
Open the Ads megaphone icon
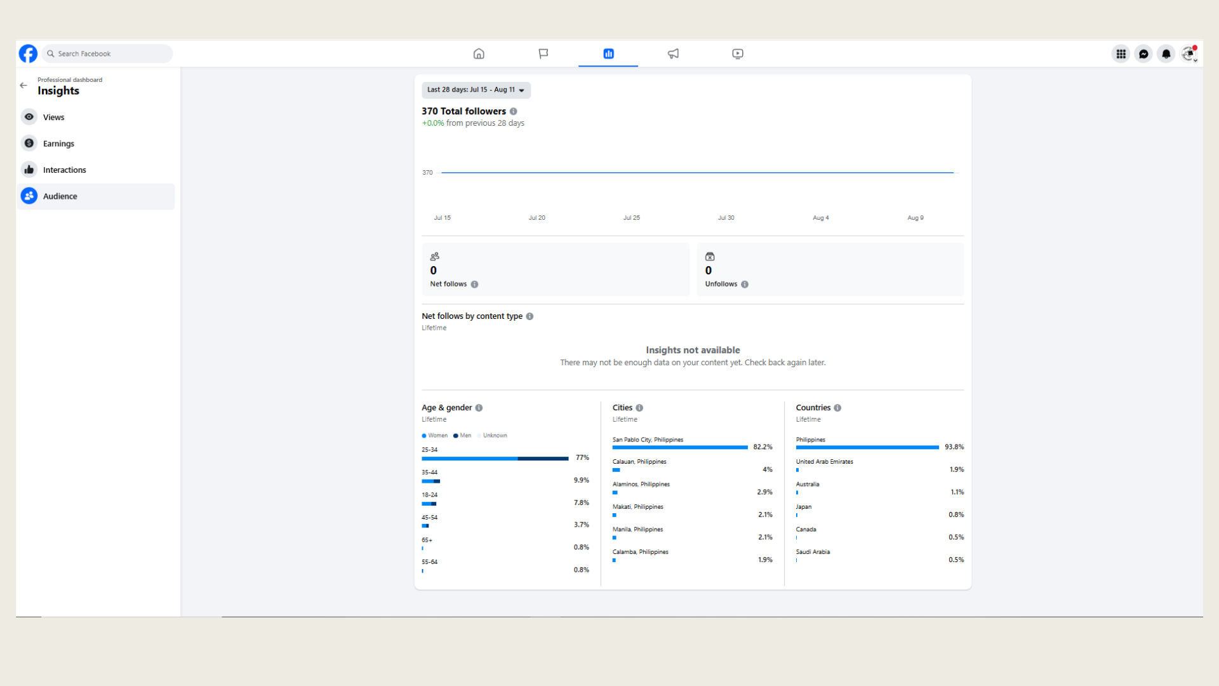[673, 54]
